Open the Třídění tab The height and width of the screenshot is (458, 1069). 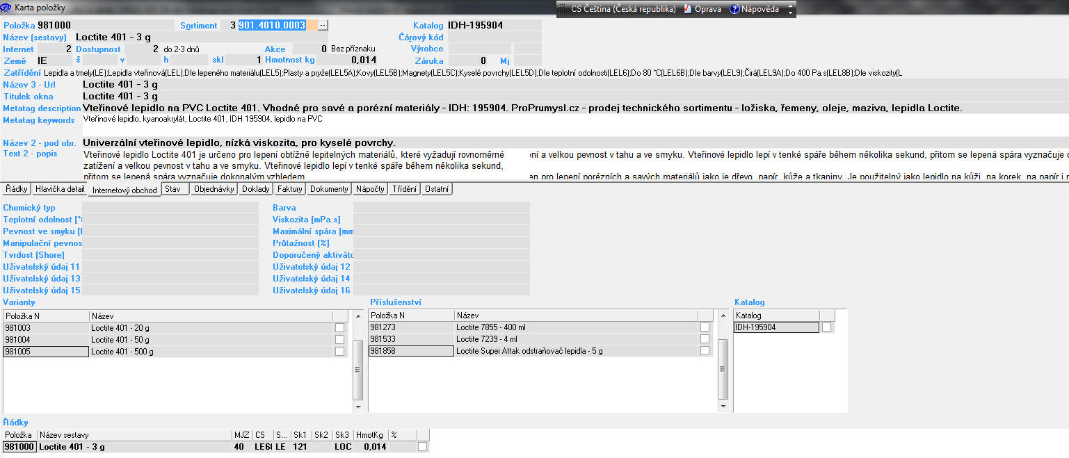[x=405, y=189]
